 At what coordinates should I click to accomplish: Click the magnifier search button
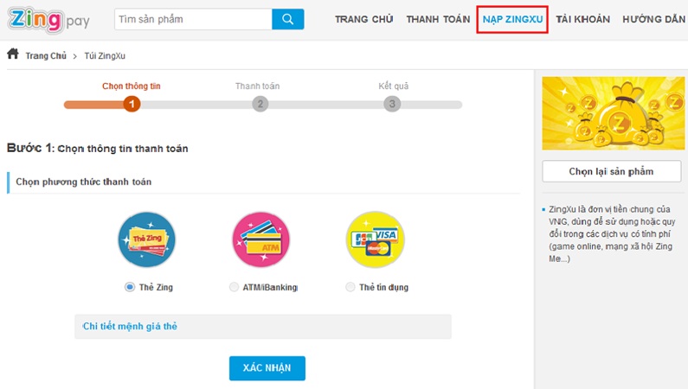pos(287,18)
